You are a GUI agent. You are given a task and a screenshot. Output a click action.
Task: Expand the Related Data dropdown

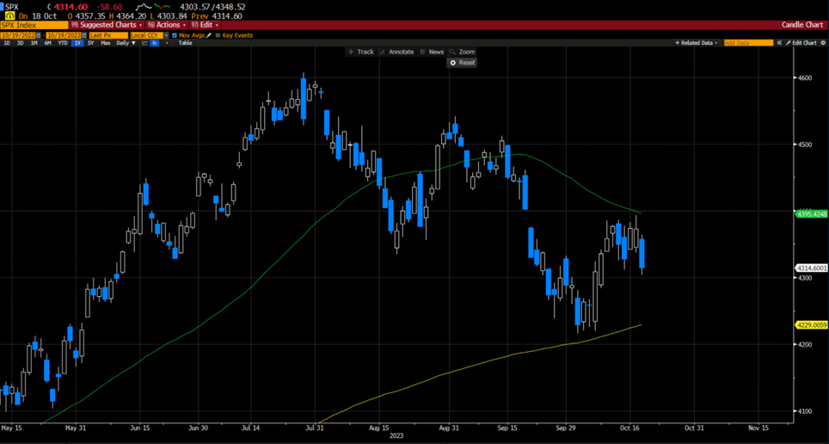(x=697, y=43)
